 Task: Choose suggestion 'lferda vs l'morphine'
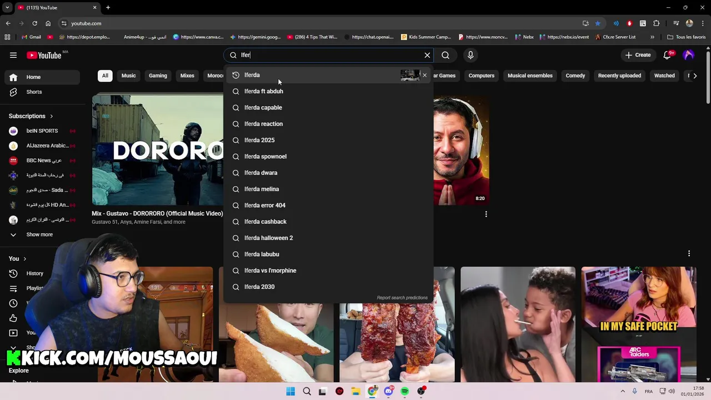pyautogui.click(x=328, y=271)
